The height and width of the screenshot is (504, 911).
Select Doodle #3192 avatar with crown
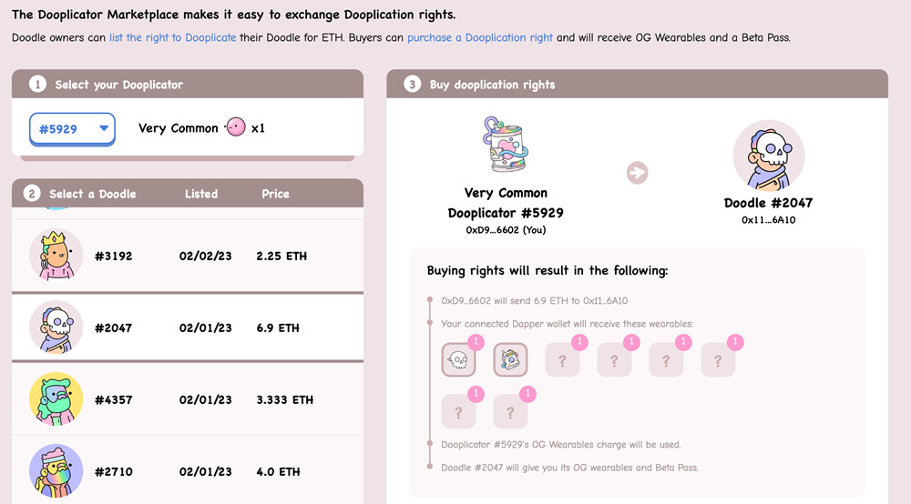[56, 256]
